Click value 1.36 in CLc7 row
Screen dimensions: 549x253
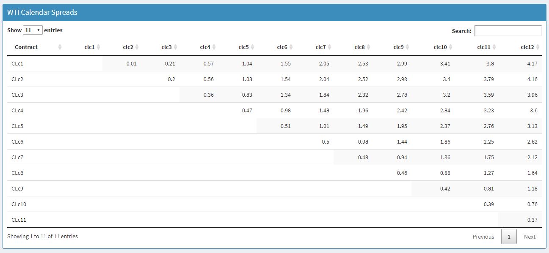445,157
